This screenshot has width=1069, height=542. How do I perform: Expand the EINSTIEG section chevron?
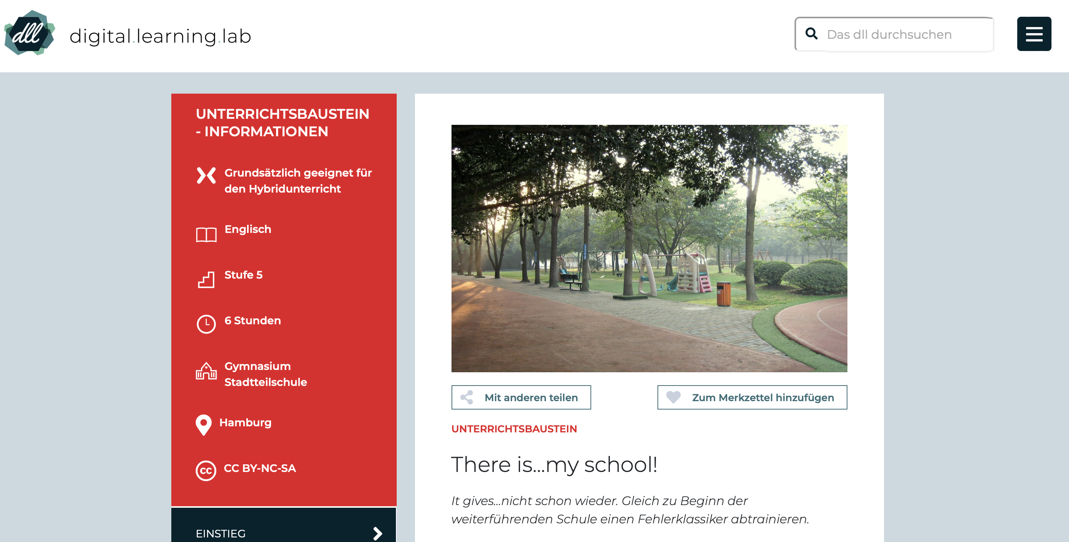(x=377, y=533)
